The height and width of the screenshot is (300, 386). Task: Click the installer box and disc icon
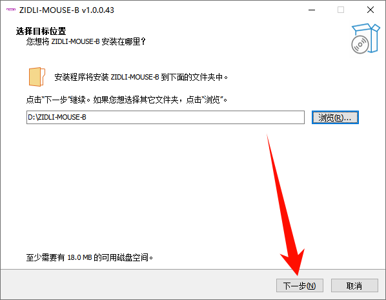(x=365, y=39)
